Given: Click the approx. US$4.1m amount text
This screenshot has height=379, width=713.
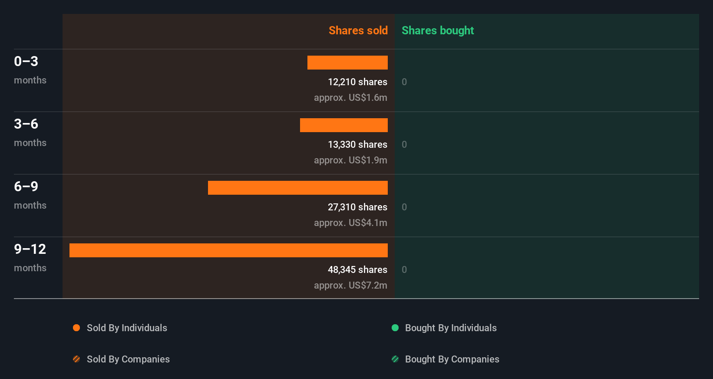Looking at the screenshot, I should point(350,223).
